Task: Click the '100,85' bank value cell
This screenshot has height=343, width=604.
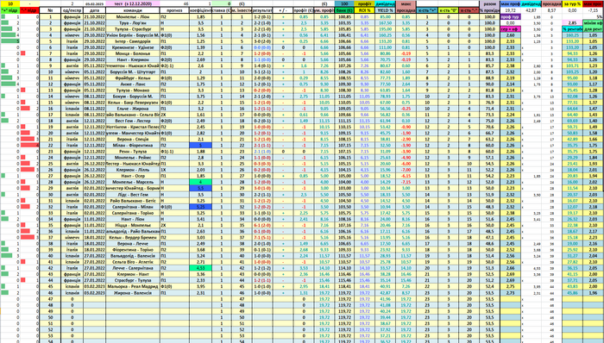Action: click(x=344, y=17)
